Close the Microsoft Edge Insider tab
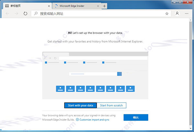The image size is (194, 132). (98, 6)
